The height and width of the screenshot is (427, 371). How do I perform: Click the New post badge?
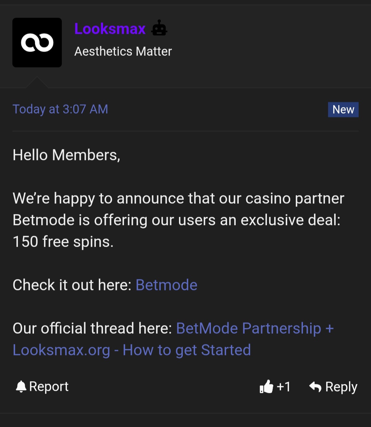coord(343,110)
